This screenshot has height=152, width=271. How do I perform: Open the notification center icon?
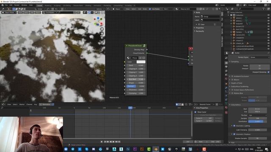(x=267, y=149)
